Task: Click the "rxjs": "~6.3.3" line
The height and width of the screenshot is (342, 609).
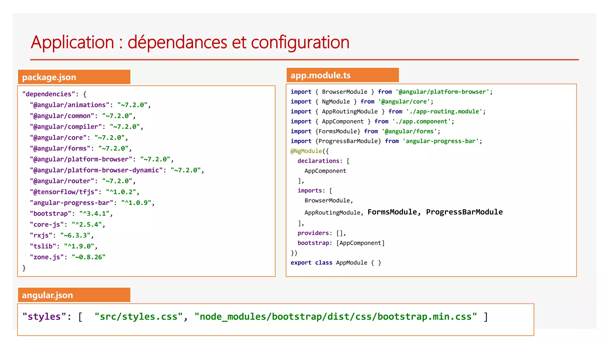Action: (62, 235)
